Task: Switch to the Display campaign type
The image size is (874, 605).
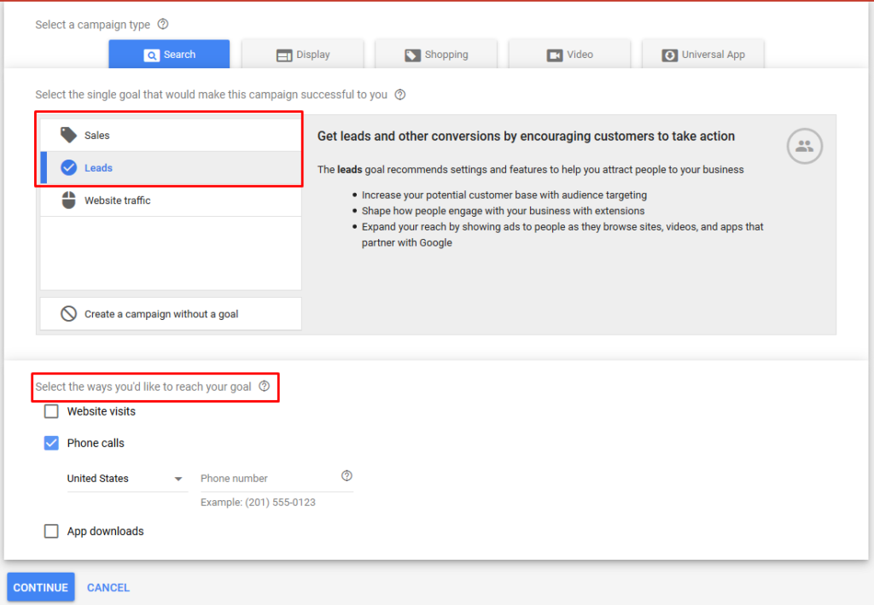Action: 303,54
